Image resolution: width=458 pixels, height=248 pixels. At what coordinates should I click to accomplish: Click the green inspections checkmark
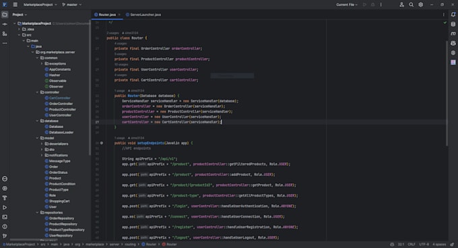445,22
